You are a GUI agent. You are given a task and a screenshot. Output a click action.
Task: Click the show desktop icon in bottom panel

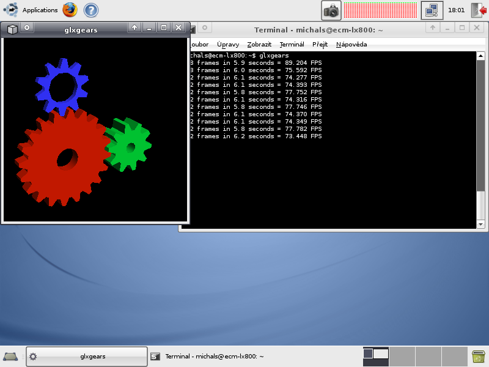10,356
